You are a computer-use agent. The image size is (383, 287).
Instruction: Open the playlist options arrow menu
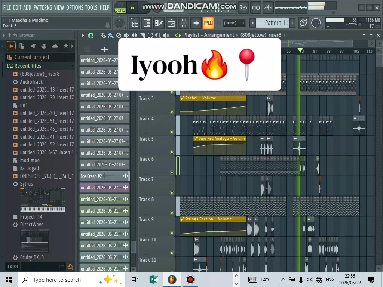(83, 36)
